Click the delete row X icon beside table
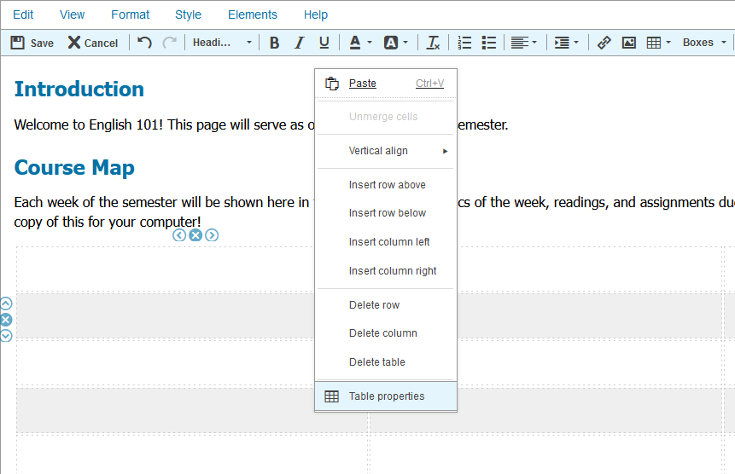Viewport: 735px width, 474px height. 6,320
